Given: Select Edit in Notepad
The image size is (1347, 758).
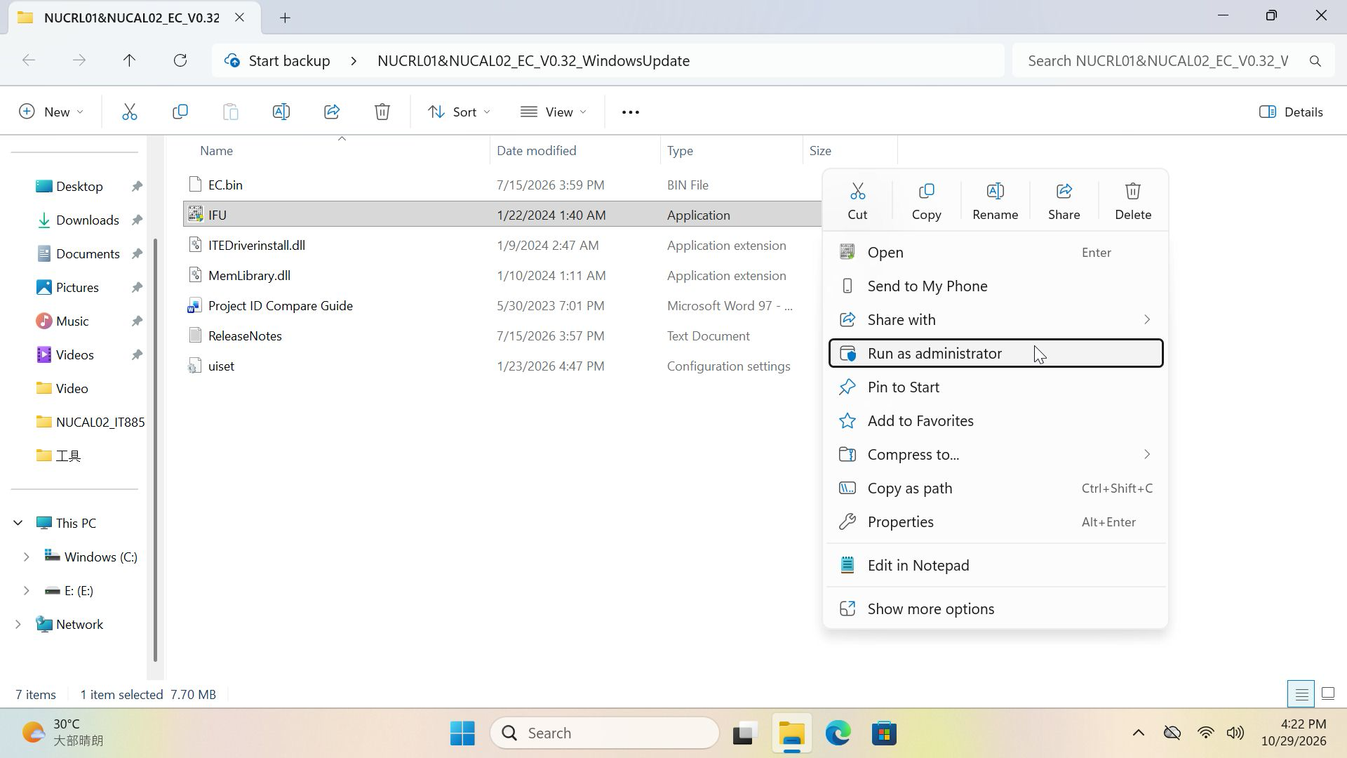Looking at the screenshot, I should [996, 565].
